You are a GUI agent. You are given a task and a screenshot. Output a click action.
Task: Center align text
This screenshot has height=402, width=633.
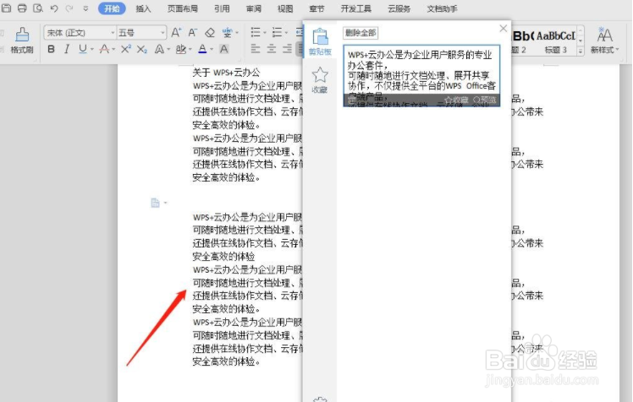point(272,49)
